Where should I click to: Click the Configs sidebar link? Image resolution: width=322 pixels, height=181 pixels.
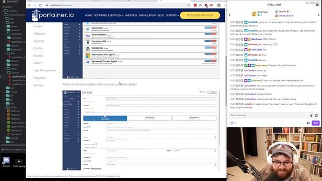point(38,48)
